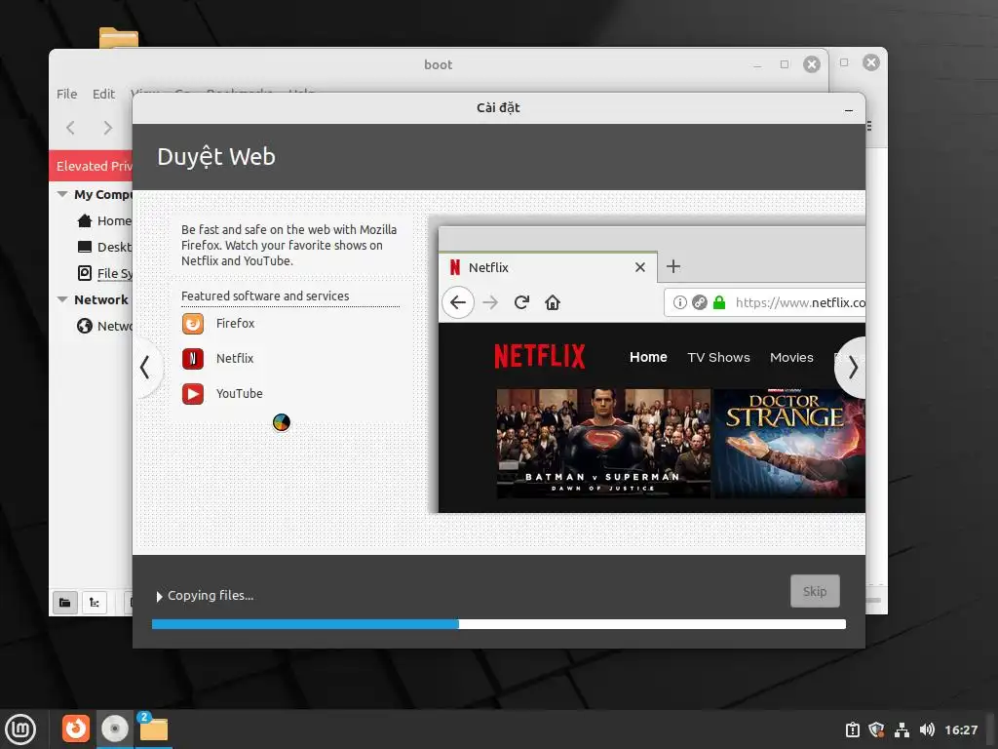998x749 pixels.
Task: Open File menu in boot window
Action: pyautogui.click(x=67, y=95)
